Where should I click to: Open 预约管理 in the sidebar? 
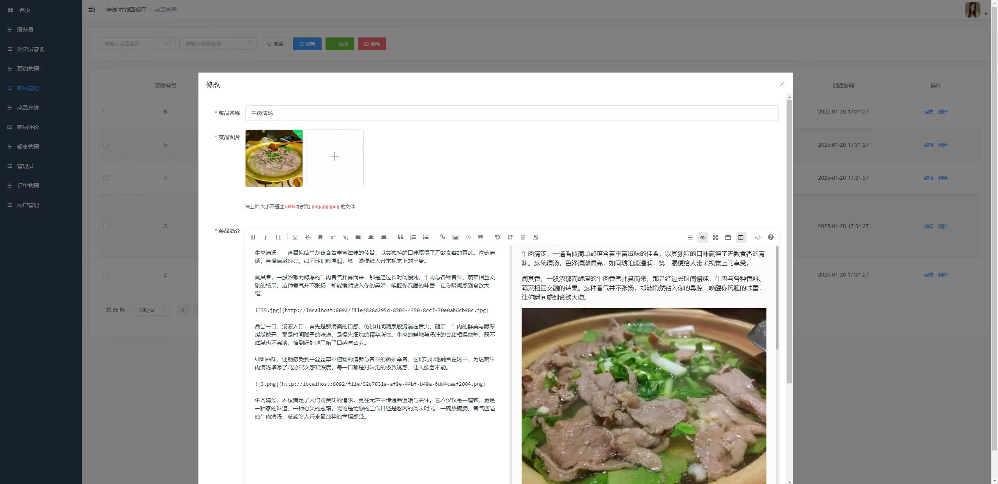point(41,69)
